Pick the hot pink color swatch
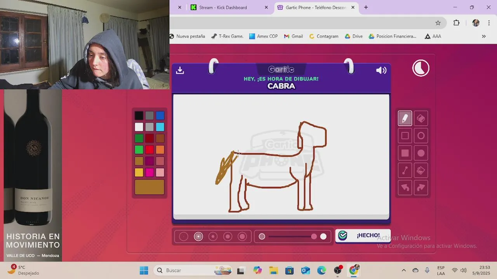497x279 pixels. pyautogui.click(x=149, y=172)
